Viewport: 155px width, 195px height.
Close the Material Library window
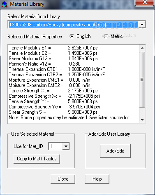[x=145, y=3]
